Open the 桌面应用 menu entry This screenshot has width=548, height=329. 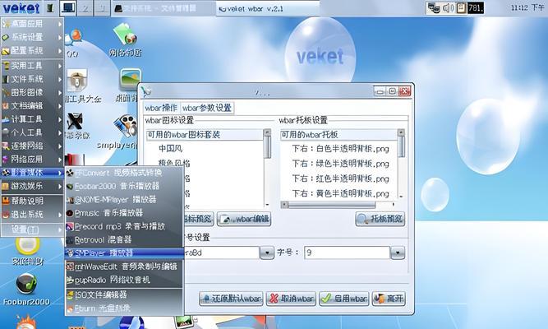point(32,24)
